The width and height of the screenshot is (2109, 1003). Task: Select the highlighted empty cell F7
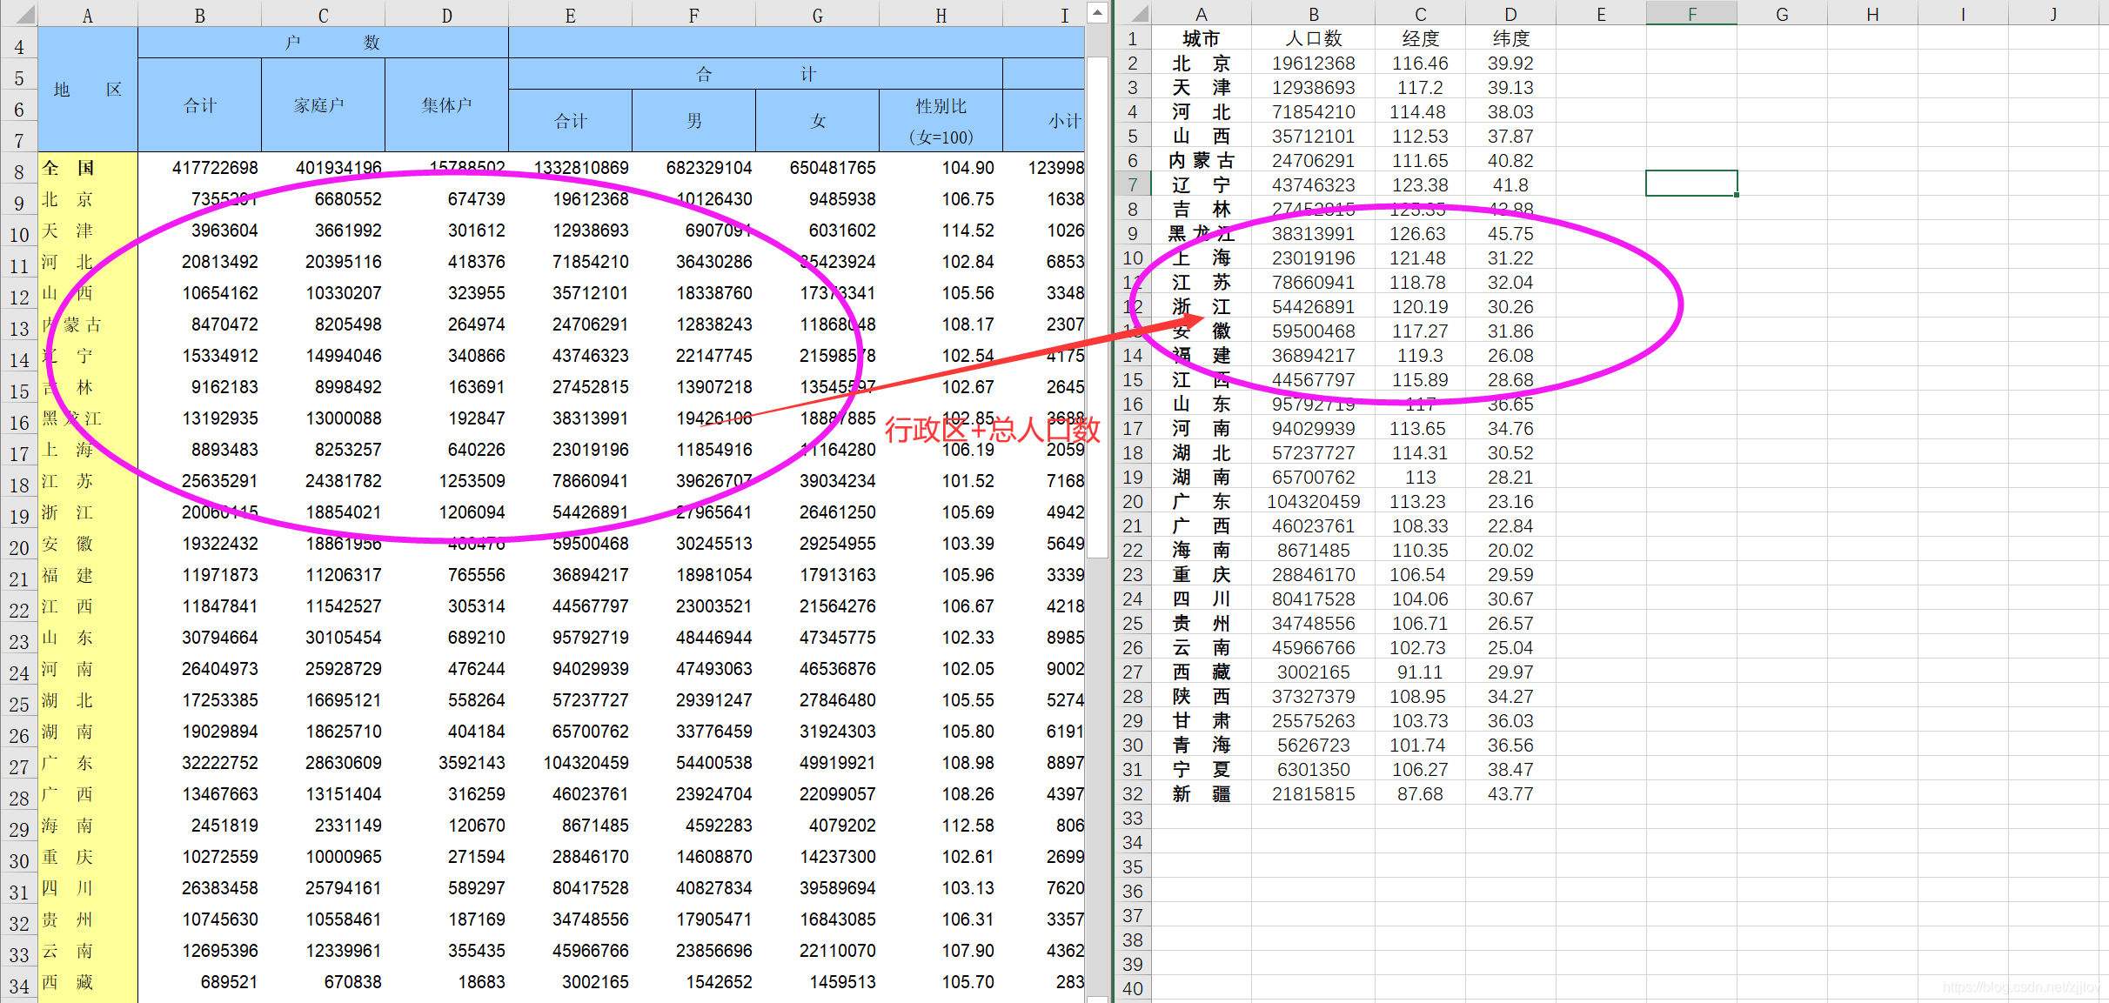click(x=1691, y=184)
